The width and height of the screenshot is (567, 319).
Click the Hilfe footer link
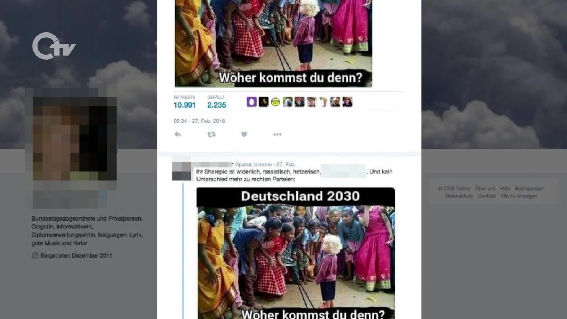point(505,188)
